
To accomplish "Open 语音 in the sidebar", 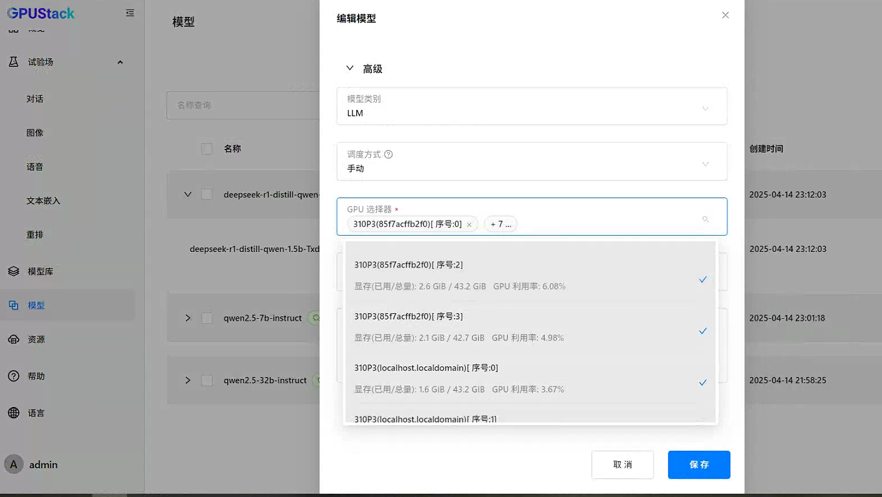I will [35, 167].
